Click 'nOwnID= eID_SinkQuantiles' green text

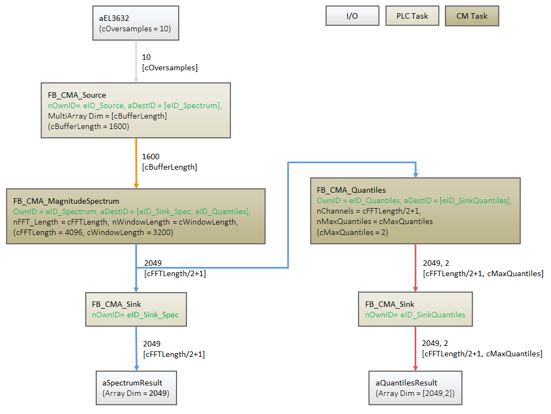tap(415, 315)
